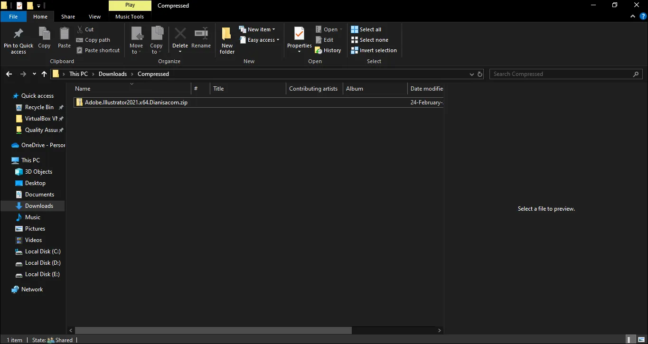Expand the address bar history dropdown
Viewport: 648px width, 344px height.
(471, 74)
